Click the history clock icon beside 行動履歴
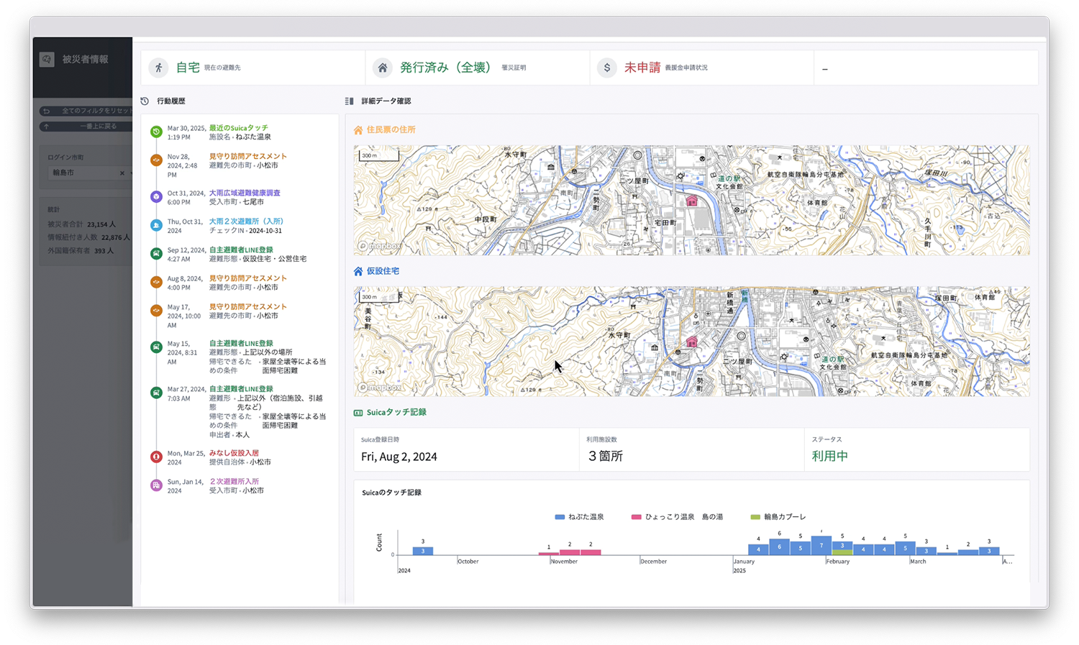The image size is (1079, 645). click(145, 101)
